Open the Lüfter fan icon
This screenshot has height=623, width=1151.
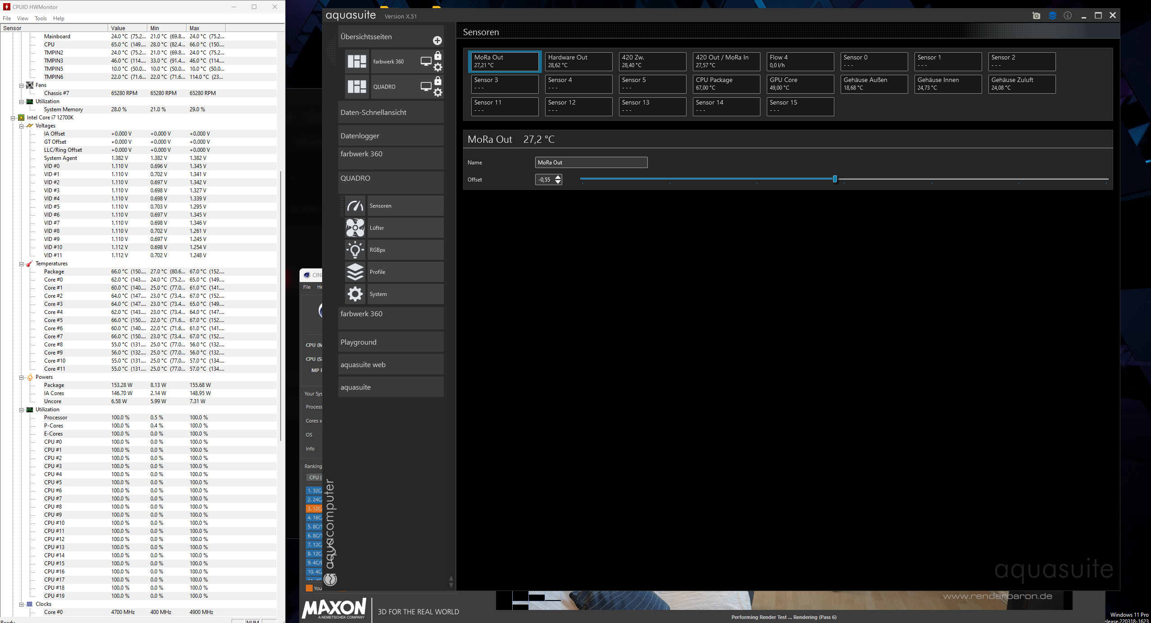[355, 228]
